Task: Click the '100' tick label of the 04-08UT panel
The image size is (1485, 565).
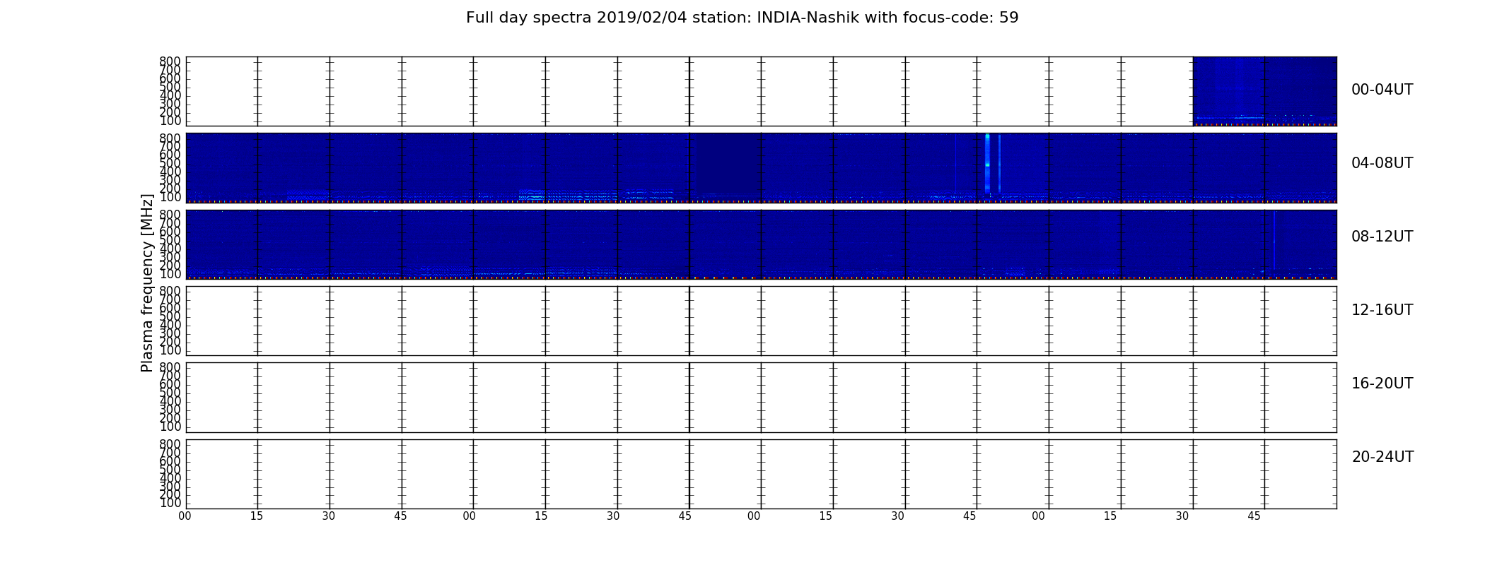Action: point(170,197)
